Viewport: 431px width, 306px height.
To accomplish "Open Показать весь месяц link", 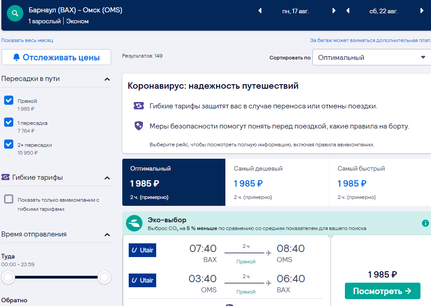I will 27,40.
